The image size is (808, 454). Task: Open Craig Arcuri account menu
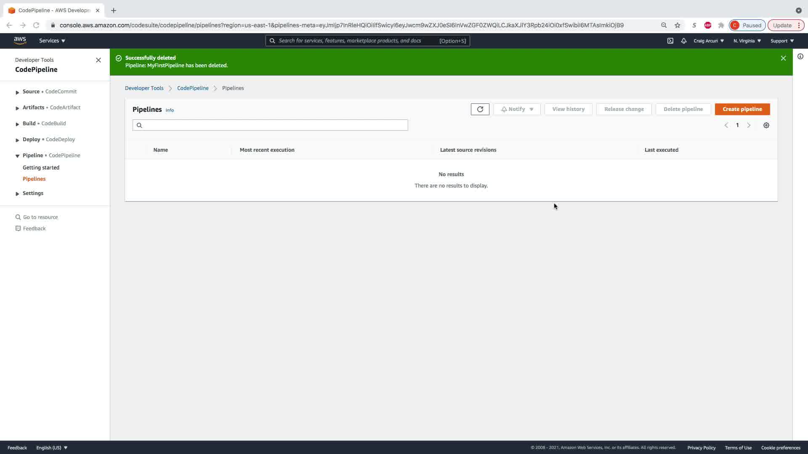click(708, 41)
